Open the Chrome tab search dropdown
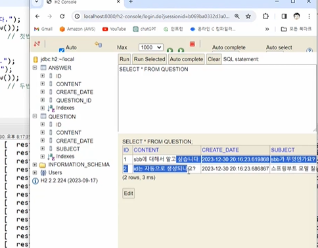318x248 pixels. [x=37, y=1]
